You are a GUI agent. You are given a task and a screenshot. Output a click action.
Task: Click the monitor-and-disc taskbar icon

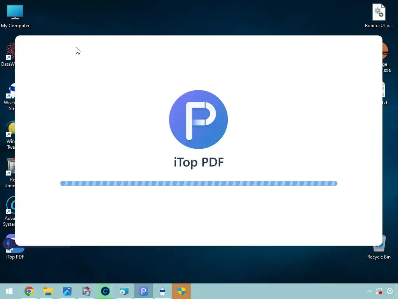click(124, 291)
